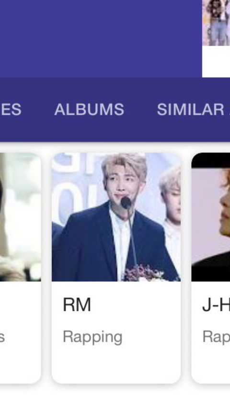This screenshot has height=409, width=230.
Task: Click the Rap role text on J-H card
Action: click(x=216, y=337)
